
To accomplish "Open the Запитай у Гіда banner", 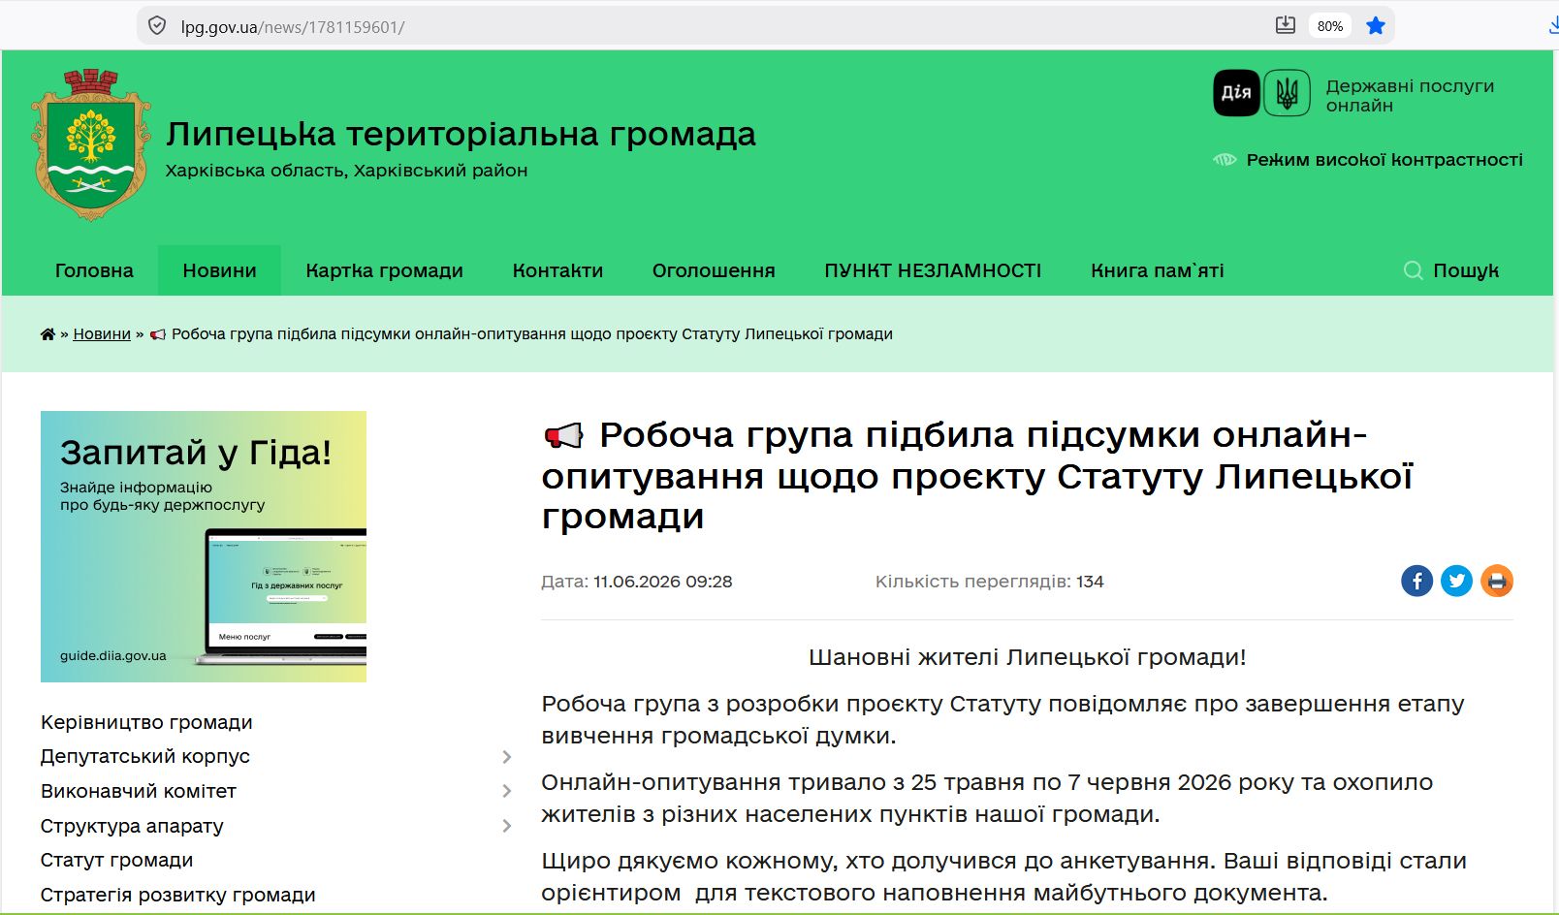I will 204,547.
